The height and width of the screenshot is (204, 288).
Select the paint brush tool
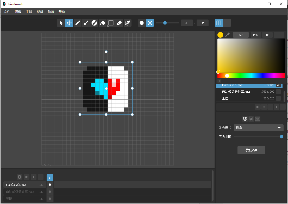click(x=86, y=23)
